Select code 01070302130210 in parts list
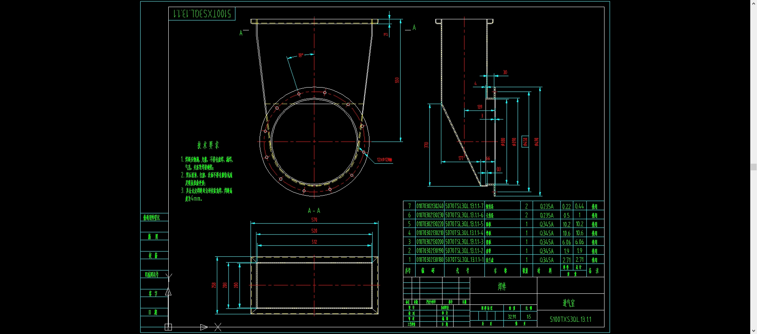The image size is (757, 334). tap(430, 233)
